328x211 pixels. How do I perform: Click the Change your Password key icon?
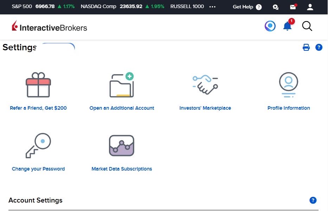(x=38, y=146)
